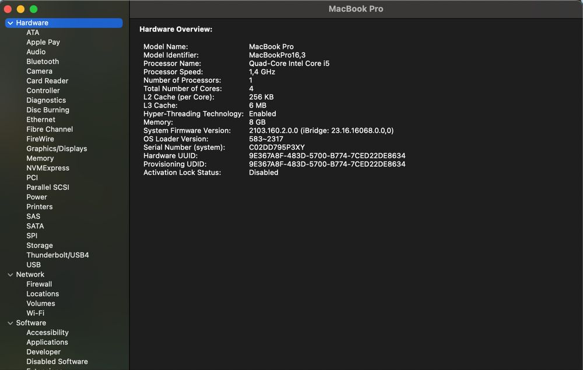
Task: Click the model identifier MacBookPro16,3
Action: [x=278, y=55]
